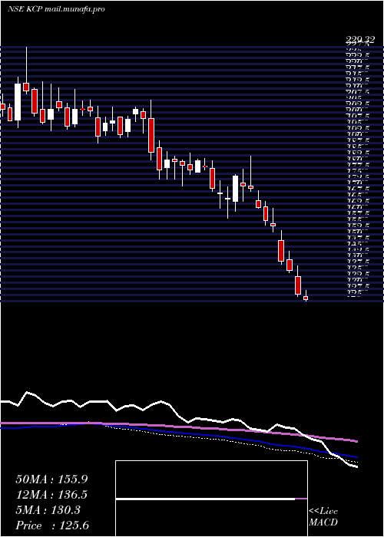This screenshot has height=537, width=384.
Task: Click the '<<Live MACD' label
Action: [323, 517]
